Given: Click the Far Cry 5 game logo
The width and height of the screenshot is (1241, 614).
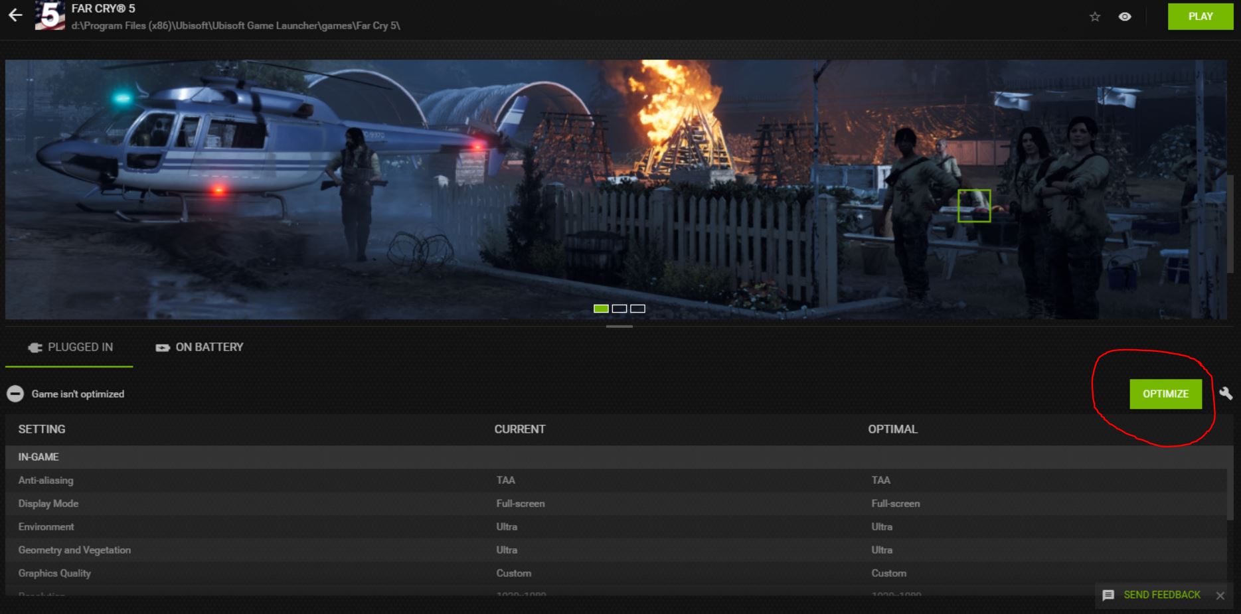Looking at the screenshot, I should click(50, 15).
